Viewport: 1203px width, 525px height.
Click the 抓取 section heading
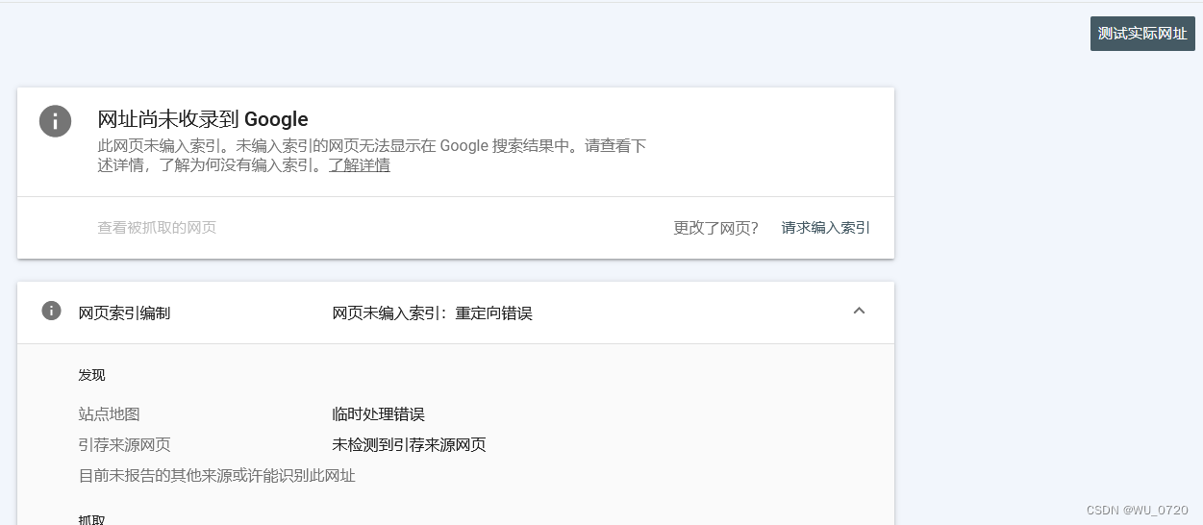click(x=92, y=519)
